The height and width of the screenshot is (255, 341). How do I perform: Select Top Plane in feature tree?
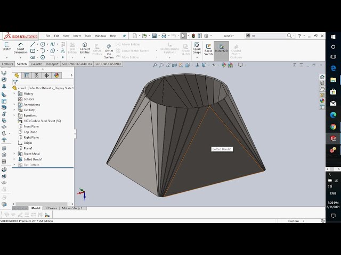pos(30,132)
